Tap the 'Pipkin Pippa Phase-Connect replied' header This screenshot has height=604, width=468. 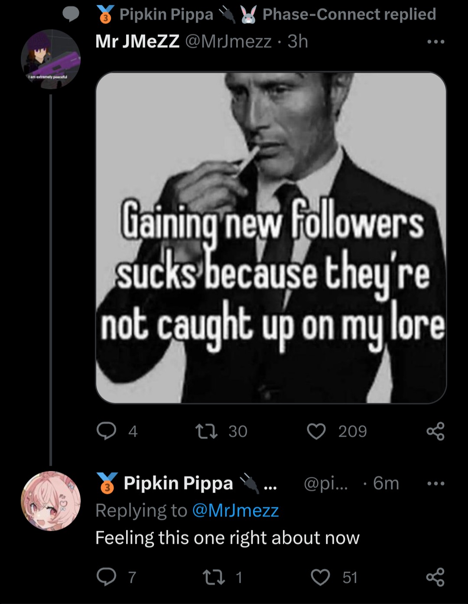tap(277, 15)
